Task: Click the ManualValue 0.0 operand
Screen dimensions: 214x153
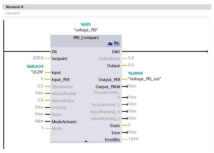Action: pyautogui.click(x=40, y=100)
